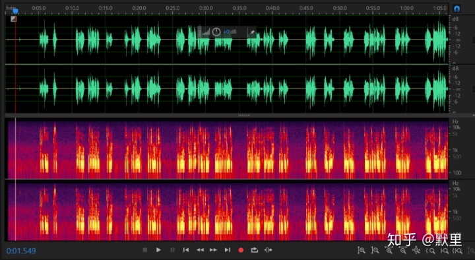Toggle snapping with the magnet icon

(x=457, y=9)
